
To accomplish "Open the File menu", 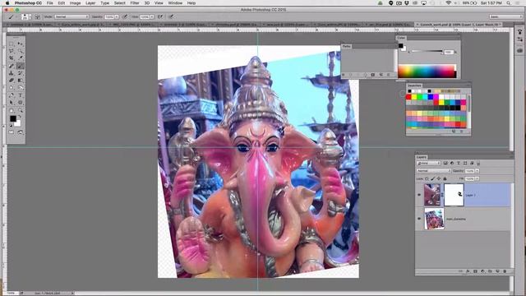I will [49, 3].
